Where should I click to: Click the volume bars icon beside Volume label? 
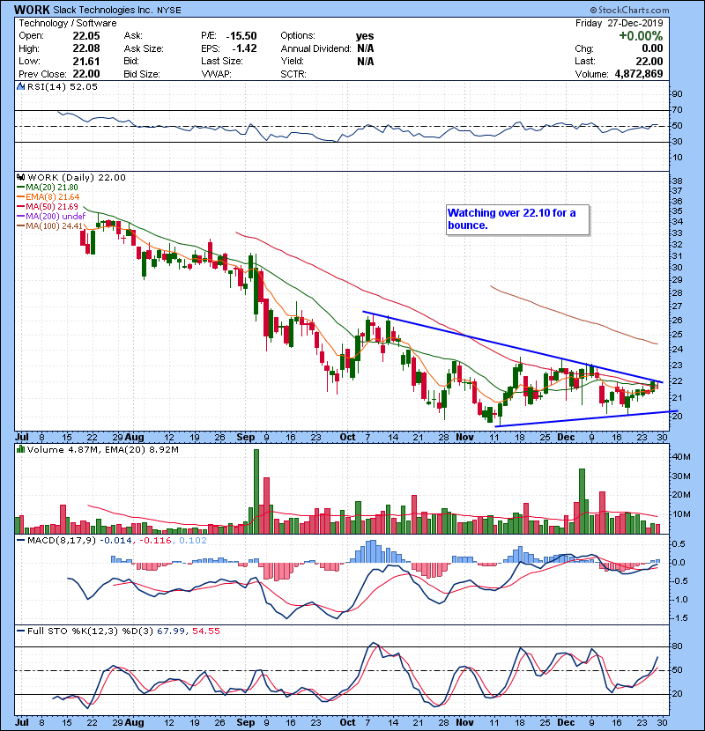(20, 449)
